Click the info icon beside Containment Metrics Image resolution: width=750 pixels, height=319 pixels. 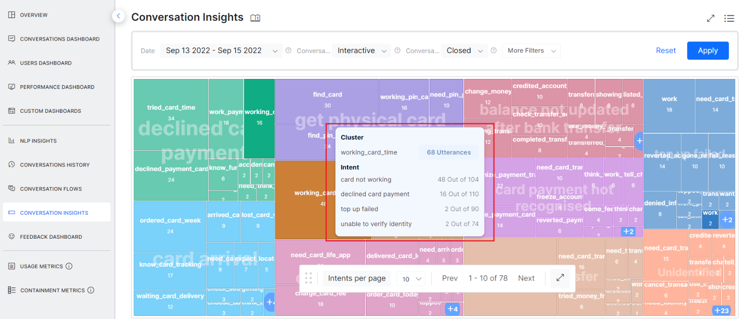point(91,290)
